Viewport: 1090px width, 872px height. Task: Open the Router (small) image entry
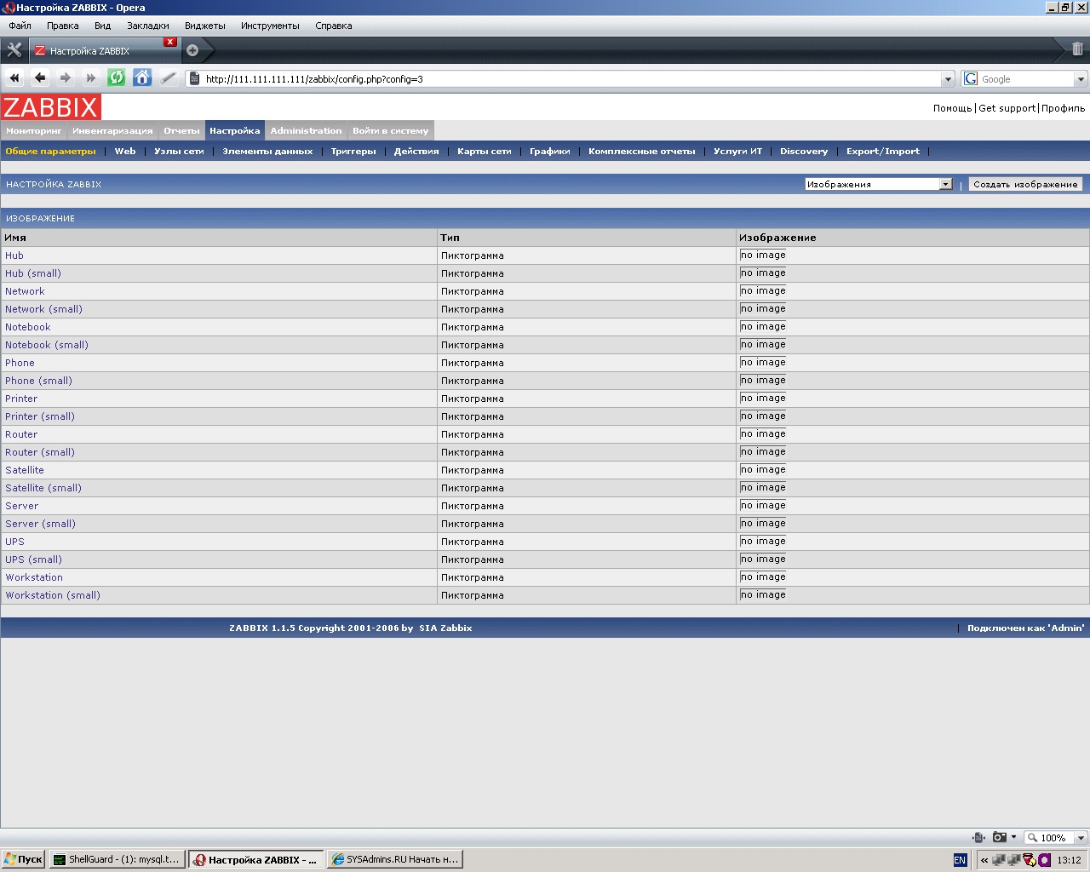[40, 452]
